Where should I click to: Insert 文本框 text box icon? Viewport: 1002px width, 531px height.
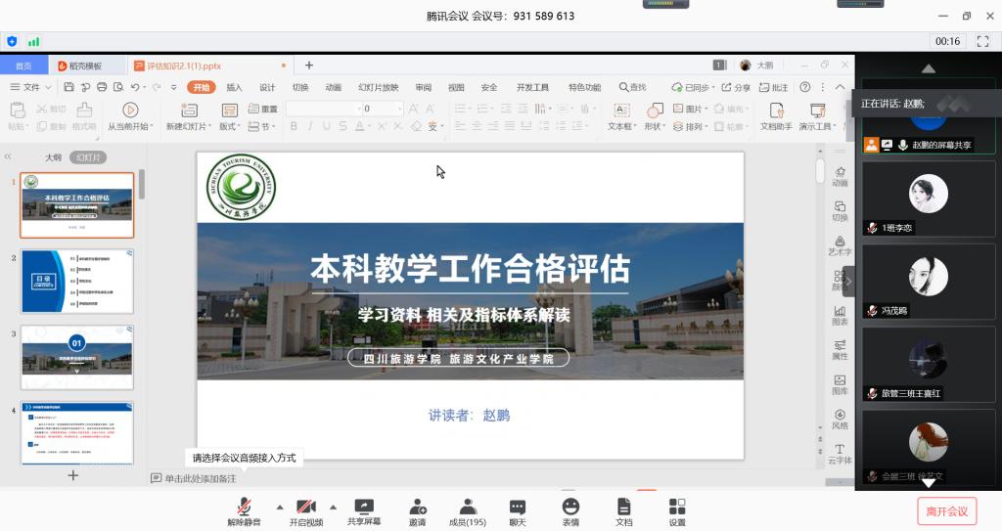point(621,111)
